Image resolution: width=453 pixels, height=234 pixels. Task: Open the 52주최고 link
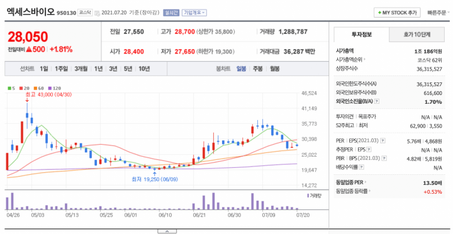[x=345, y=126]
